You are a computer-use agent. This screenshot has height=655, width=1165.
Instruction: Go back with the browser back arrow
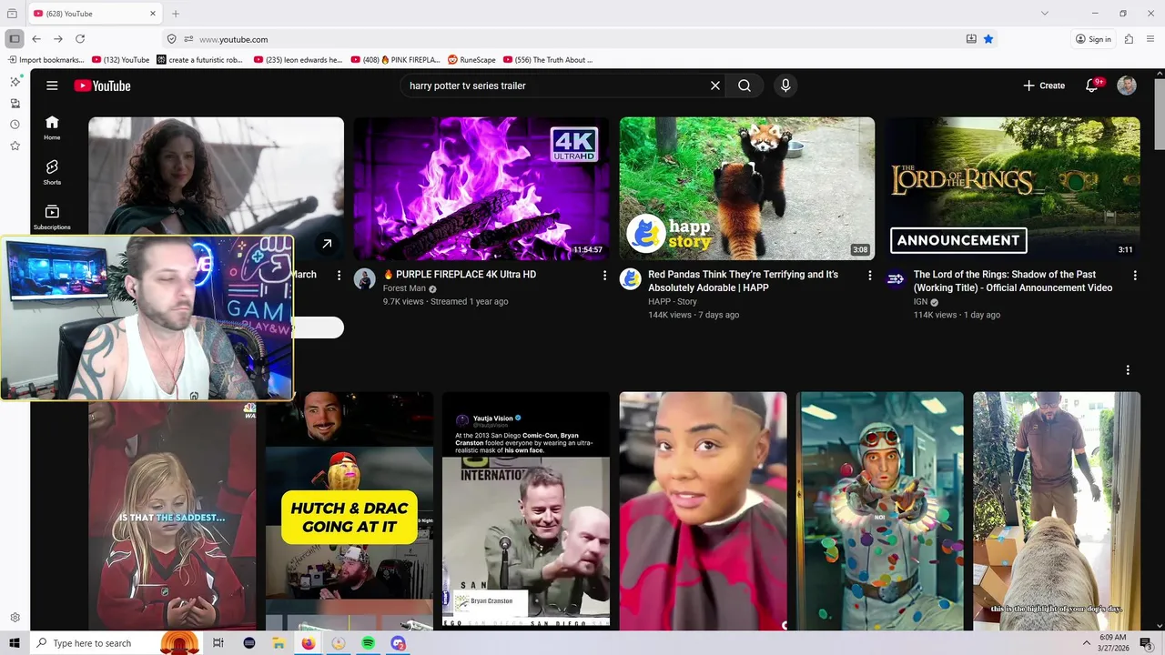pyautogui.click(x=36, y=39)
